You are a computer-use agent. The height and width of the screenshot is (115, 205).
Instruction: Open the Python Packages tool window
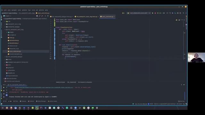[x=41, y=101]
